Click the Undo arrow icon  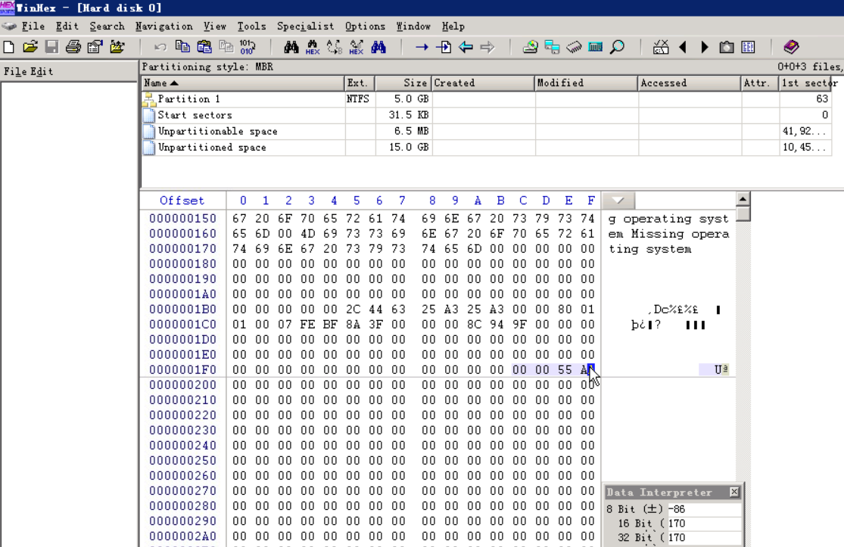(160, 48)
